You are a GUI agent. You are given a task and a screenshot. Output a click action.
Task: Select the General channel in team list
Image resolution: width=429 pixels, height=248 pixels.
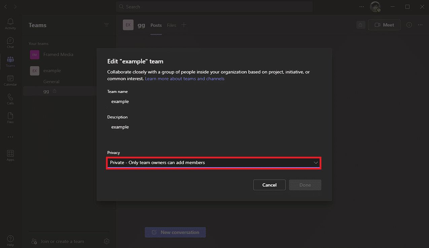coord(51,82)
